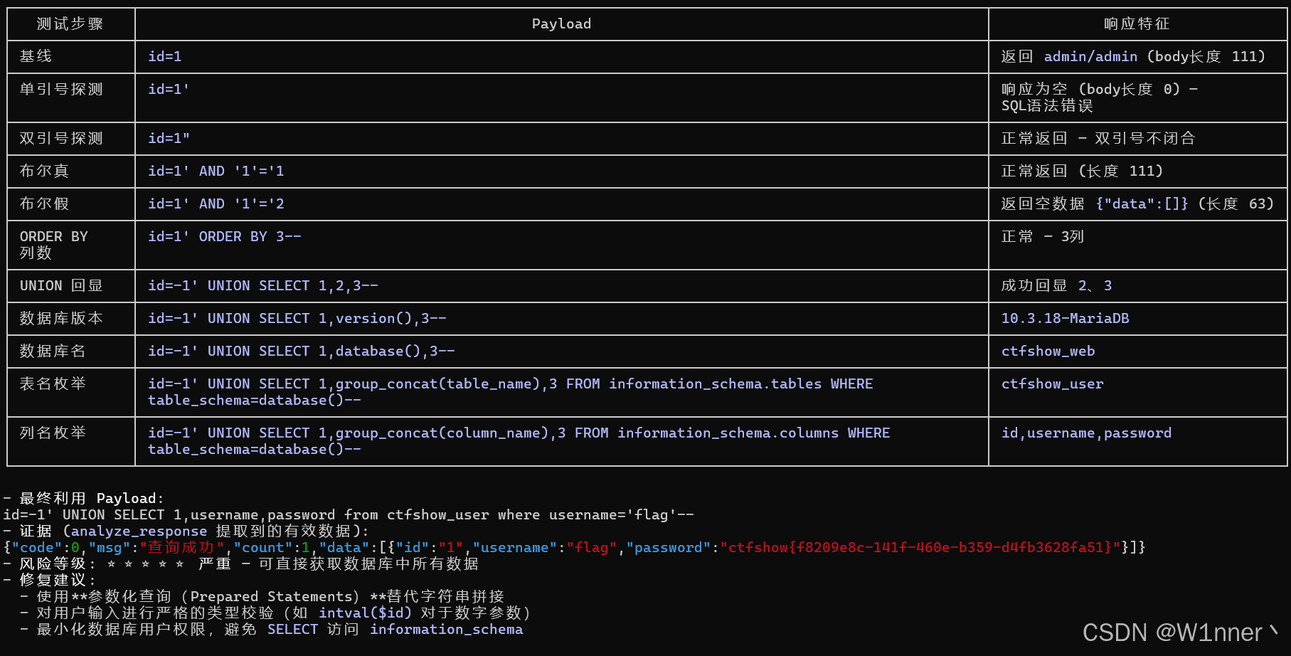1291x656 pixels.
Task: Click the '修复建议:' heading
Action: coord(50,581)
